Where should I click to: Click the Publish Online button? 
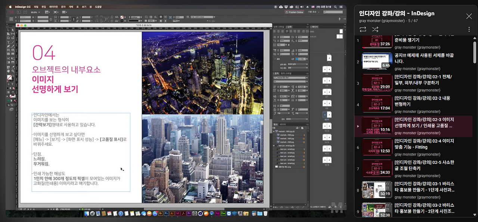point(294,12)
